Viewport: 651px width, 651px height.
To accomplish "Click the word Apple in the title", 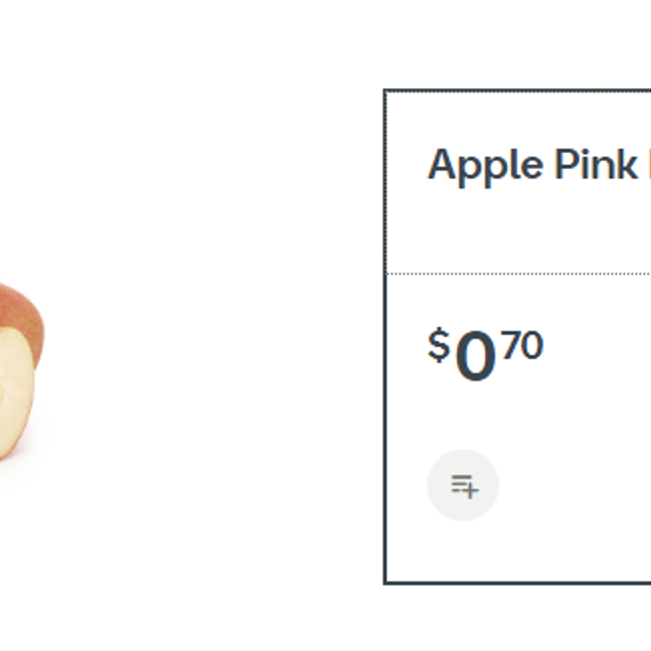I will coord(485,165).
